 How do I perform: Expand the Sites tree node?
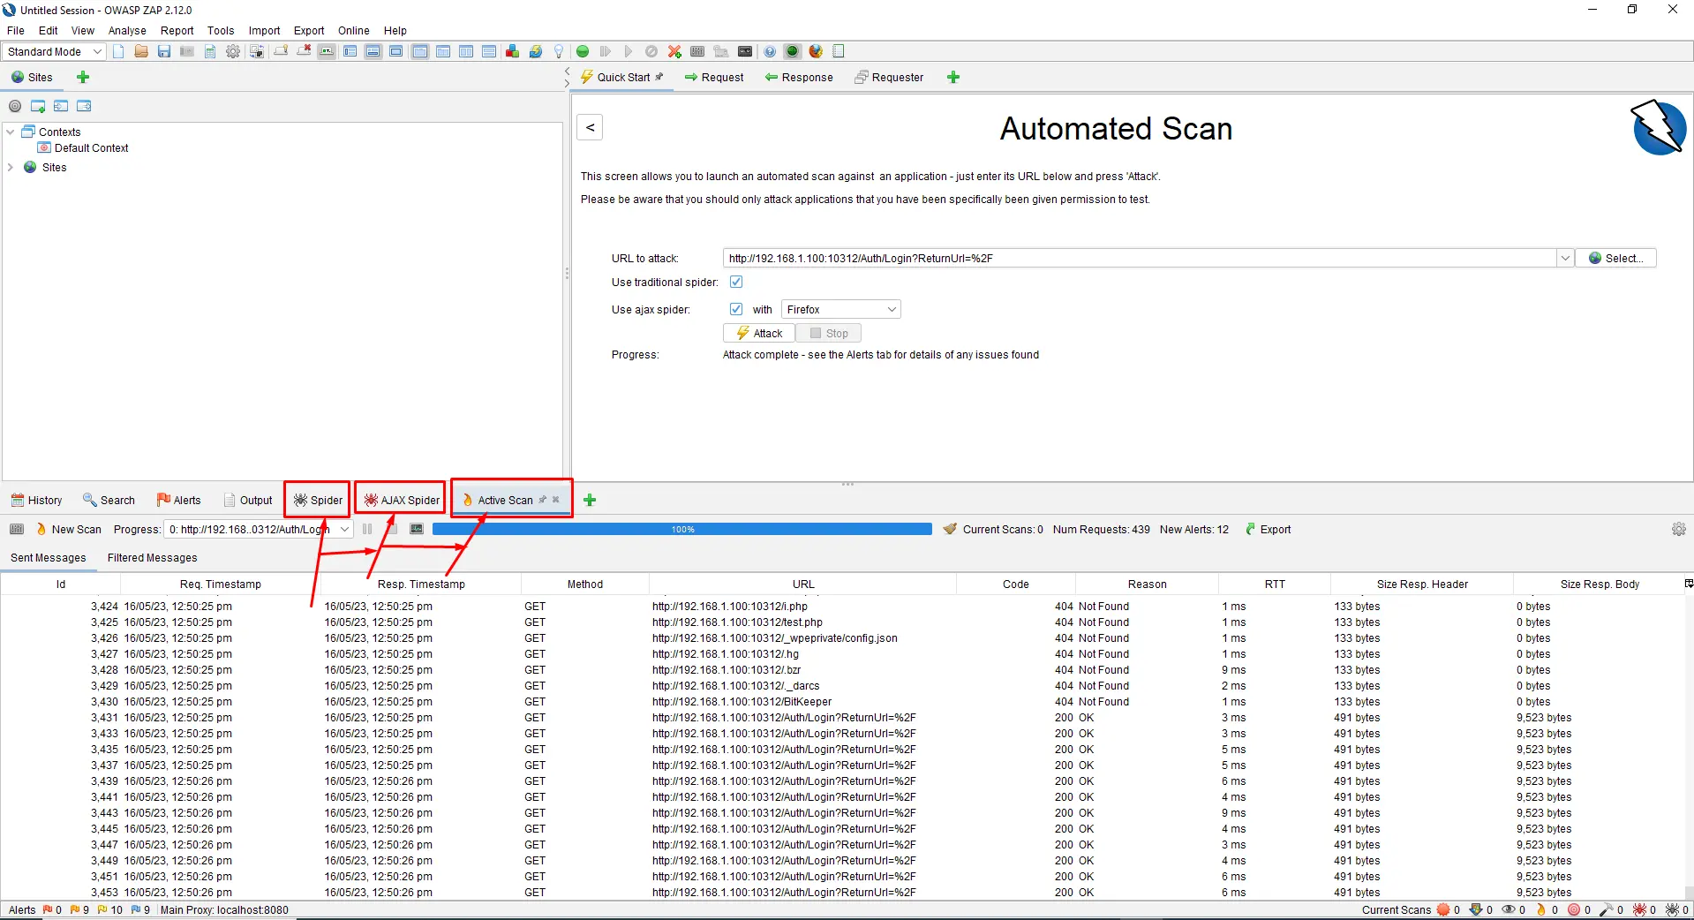click(11, 168)
